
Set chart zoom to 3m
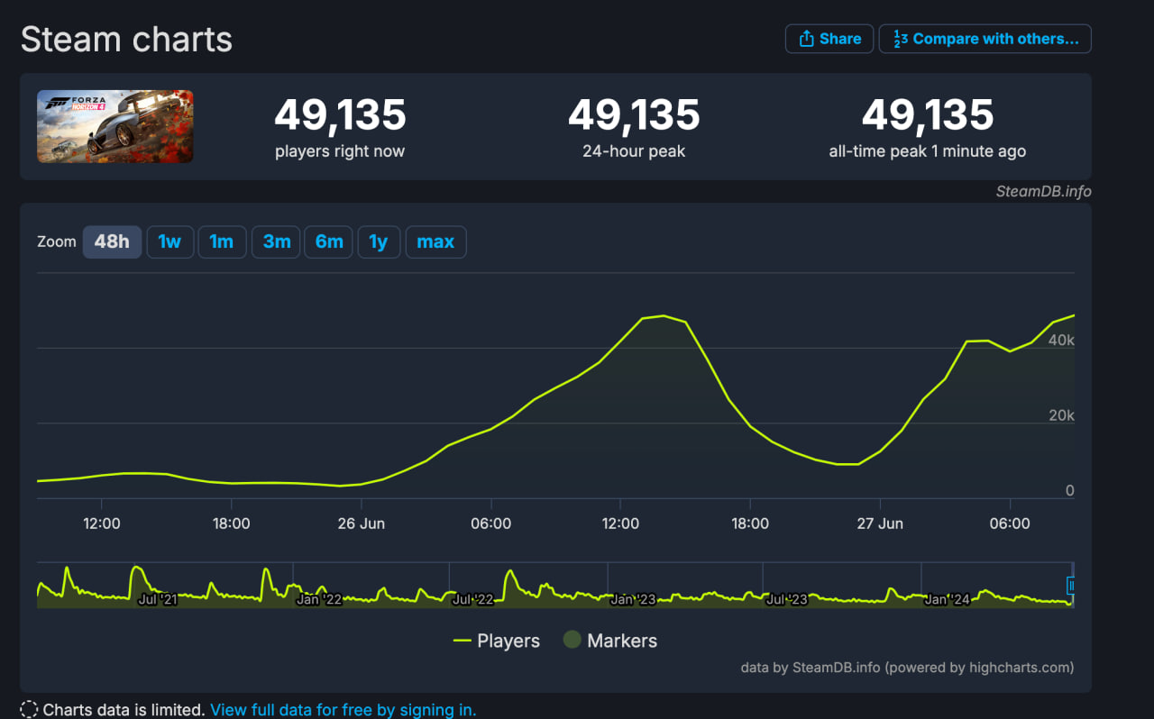pyautogui.click(x=276, y=241)
